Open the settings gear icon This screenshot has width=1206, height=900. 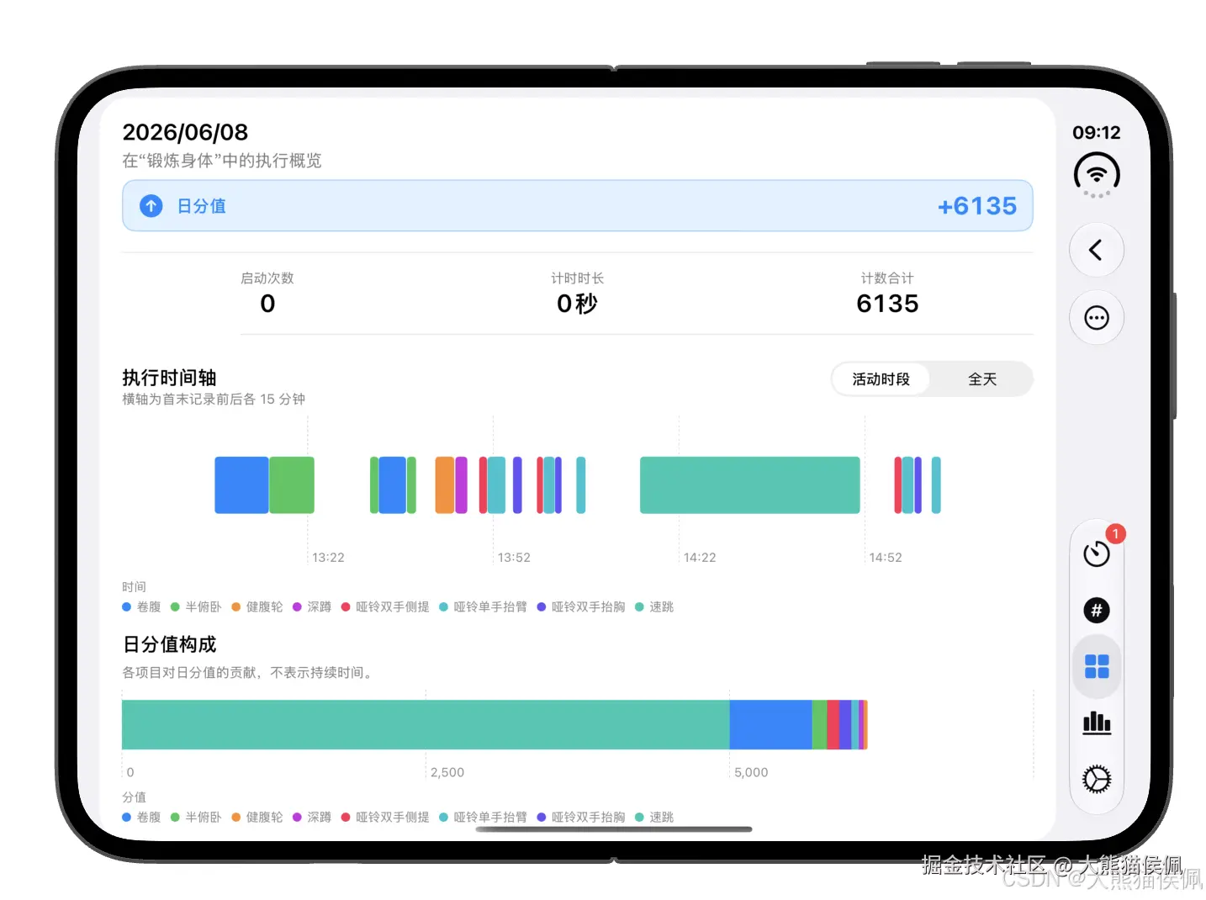pos(1097,779)
